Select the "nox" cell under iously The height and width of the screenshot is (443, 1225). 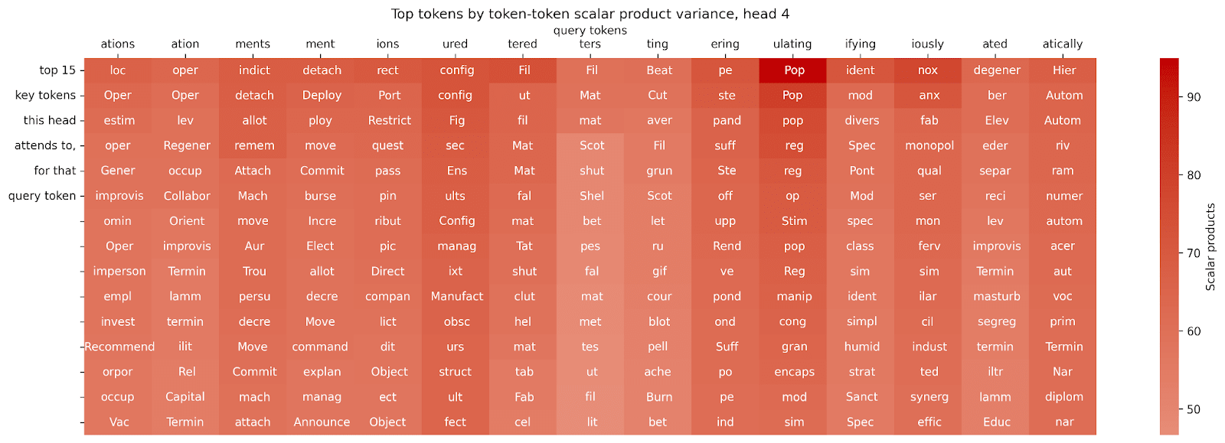coord(927,70)
